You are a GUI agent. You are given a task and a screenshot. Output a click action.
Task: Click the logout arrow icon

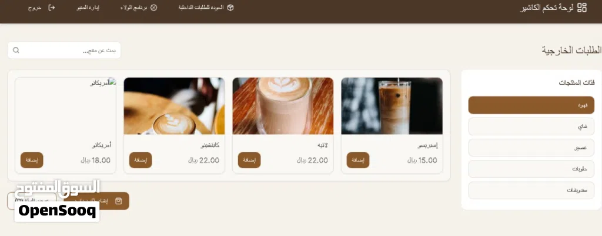click(52, 8)
